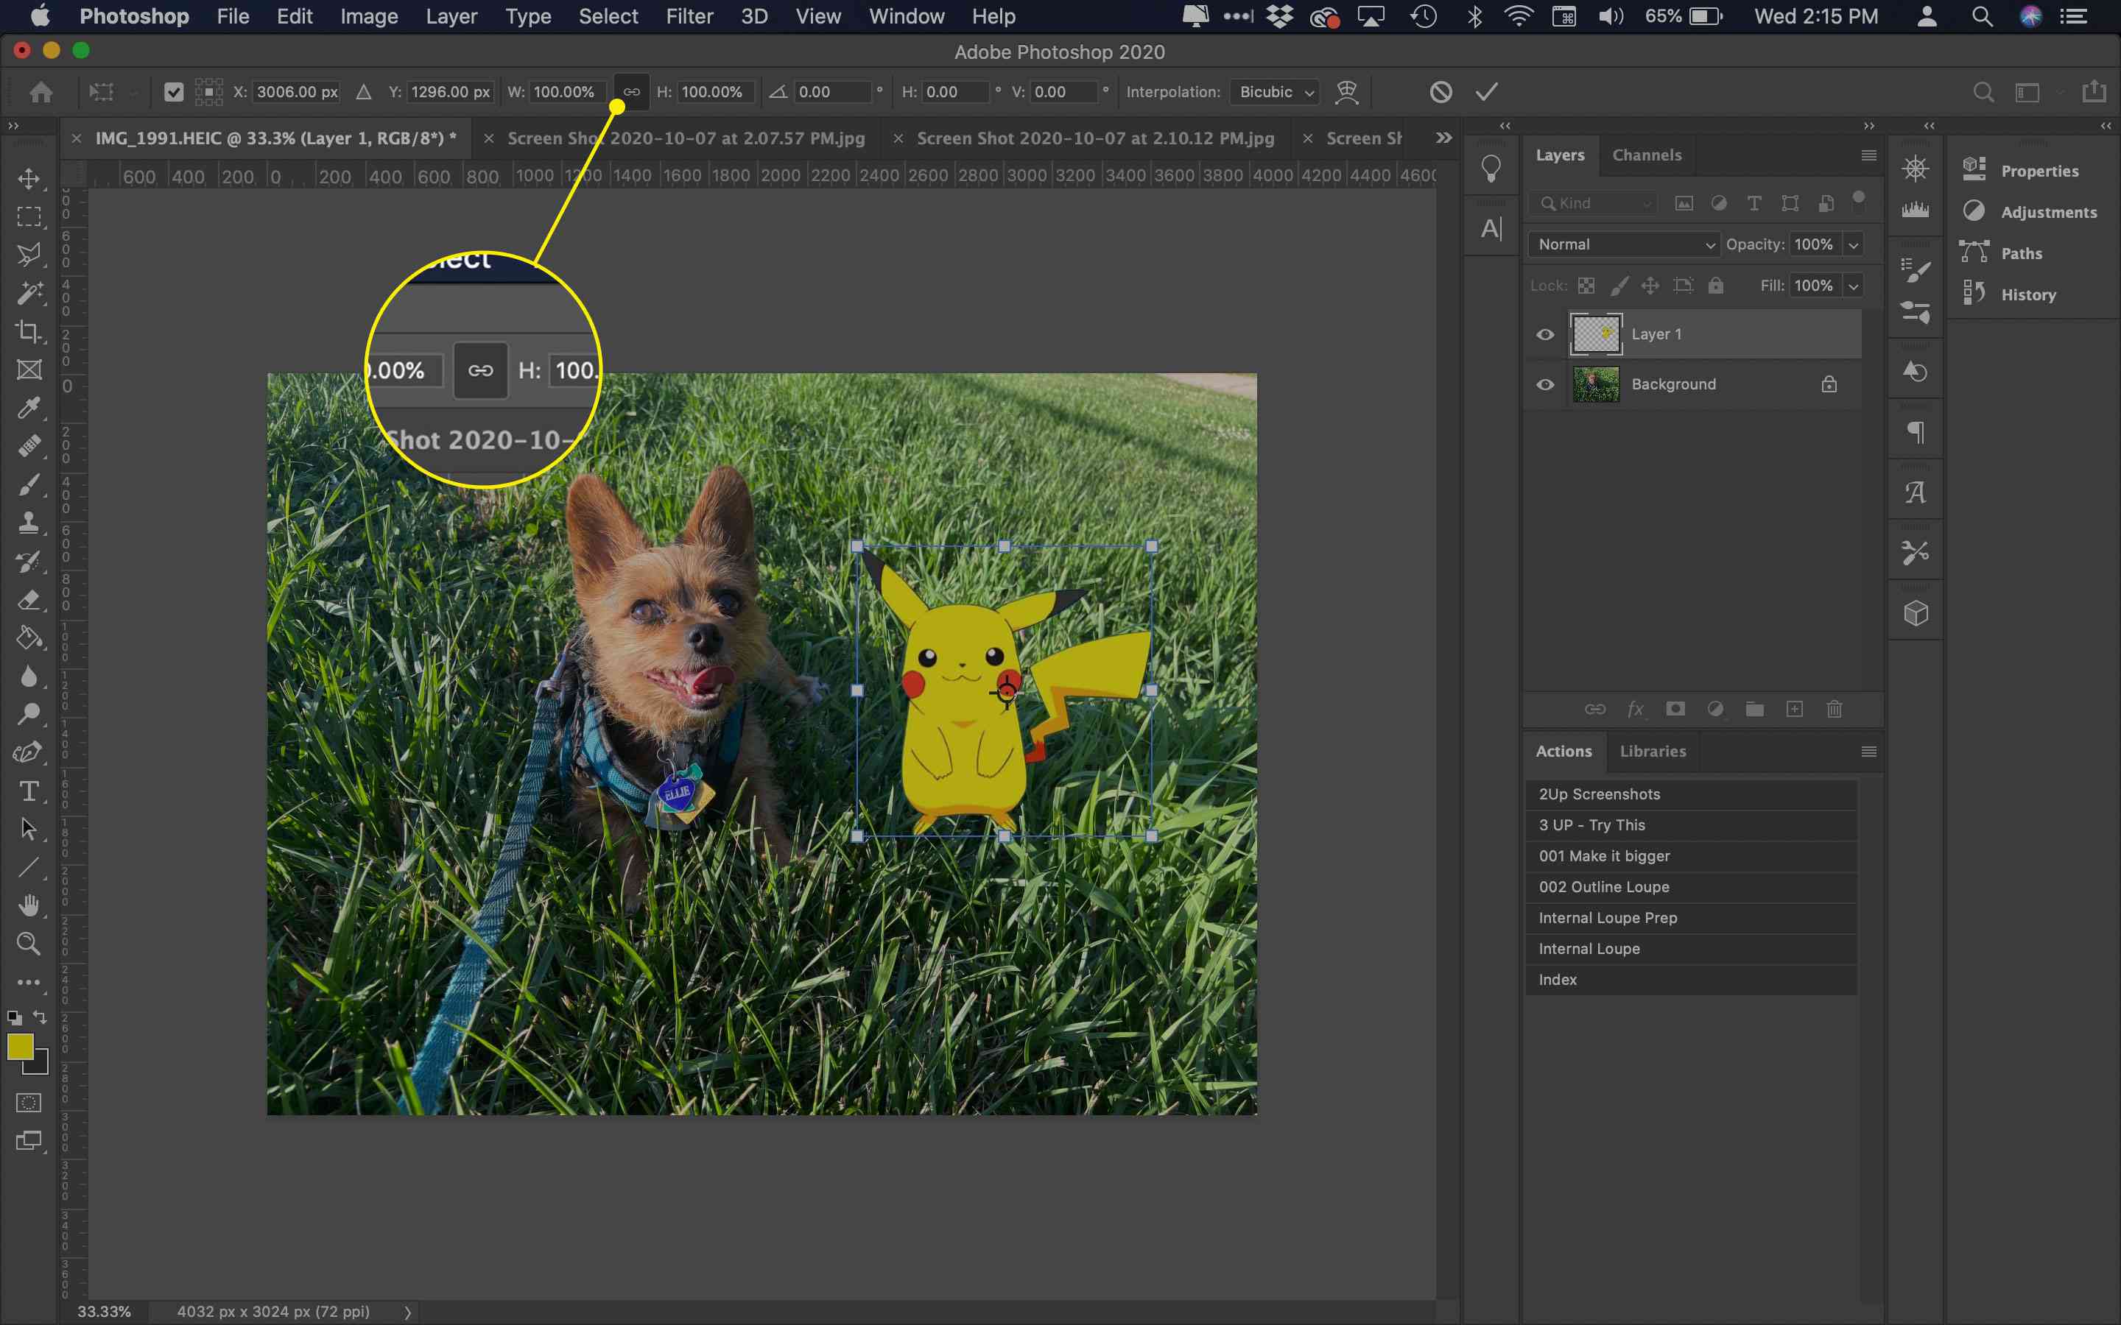
Task: Hide Layer 1 visibility eye
Action: 1545,335
